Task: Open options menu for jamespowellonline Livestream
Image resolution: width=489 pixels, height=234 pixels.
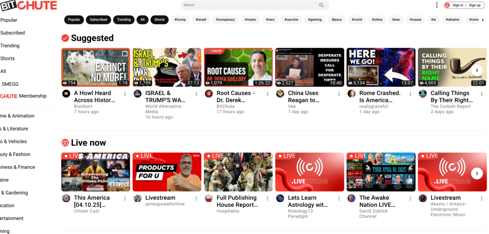Action: (x=196, y=199)
